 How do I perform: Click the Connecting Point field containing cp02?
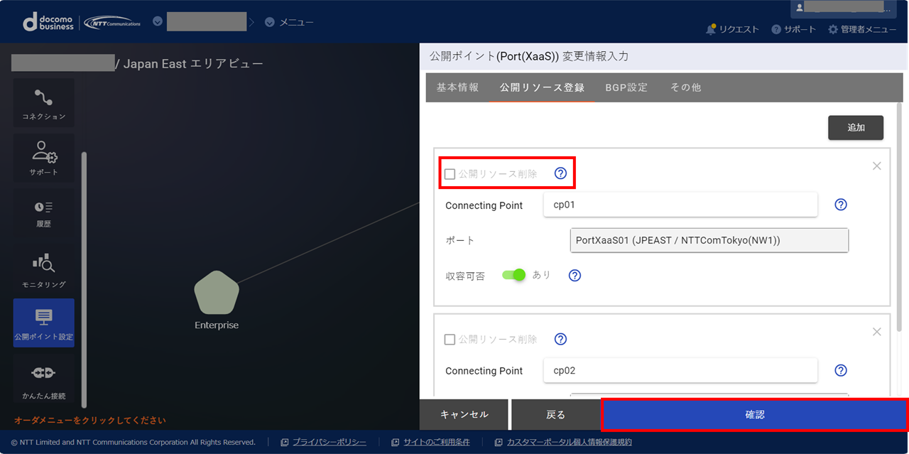(x=680, y=370)
